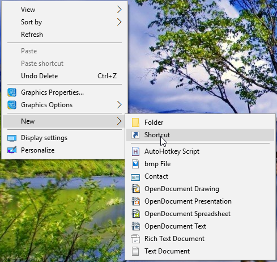Click the OpenDocument Spreadsheet icon
The image size is (277, 262).
[x=136, y=214]
